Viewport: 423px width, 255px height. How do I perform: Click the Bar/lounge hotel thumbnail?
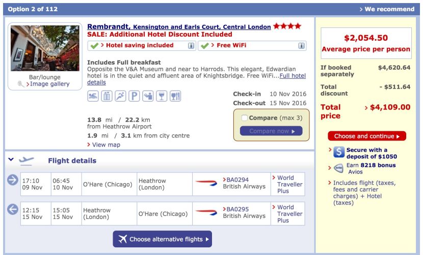pos(45,48)
